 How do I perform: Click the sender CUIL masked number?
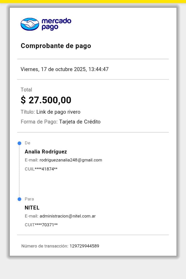coord(41,169)
